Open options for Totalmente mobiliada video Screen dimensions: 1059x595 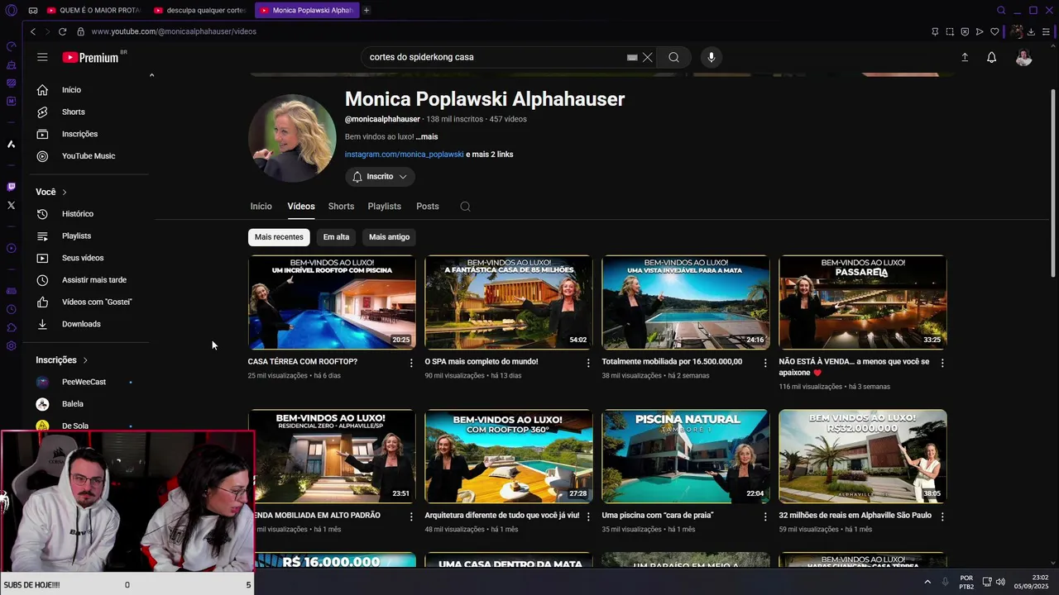(765, 363)
